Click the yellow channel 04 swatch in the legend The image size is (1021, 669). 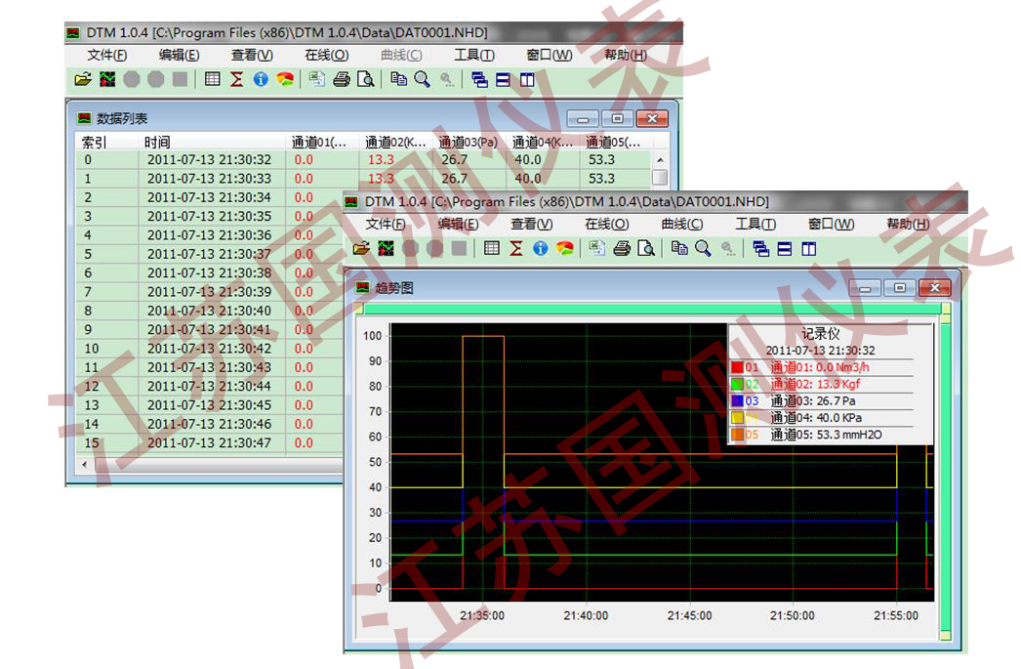(x=737, y=418)
